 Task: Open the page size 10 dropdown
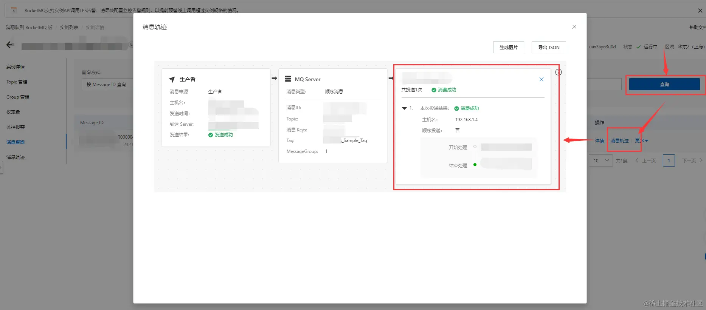click(x=601, y=160)
